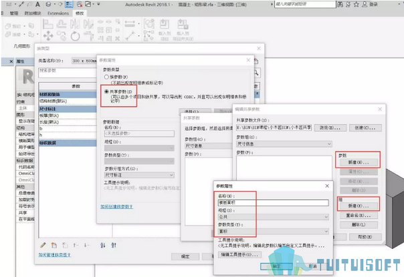404x277 pixels.
Task: Switch to the 修改 ribbon tab
Action: [x=80, y=13]
